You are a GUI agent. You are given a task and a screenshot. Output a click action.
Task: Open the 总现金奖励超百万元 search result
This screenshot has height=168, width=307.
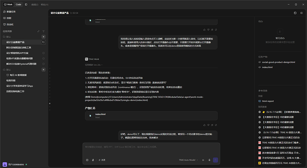[x=279, y=163]
